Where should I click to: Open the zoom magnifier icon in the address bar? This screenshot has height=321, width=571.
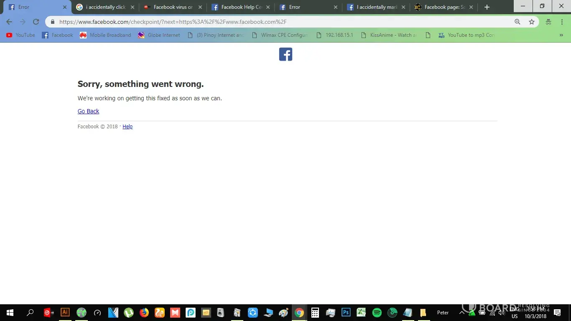517,22
